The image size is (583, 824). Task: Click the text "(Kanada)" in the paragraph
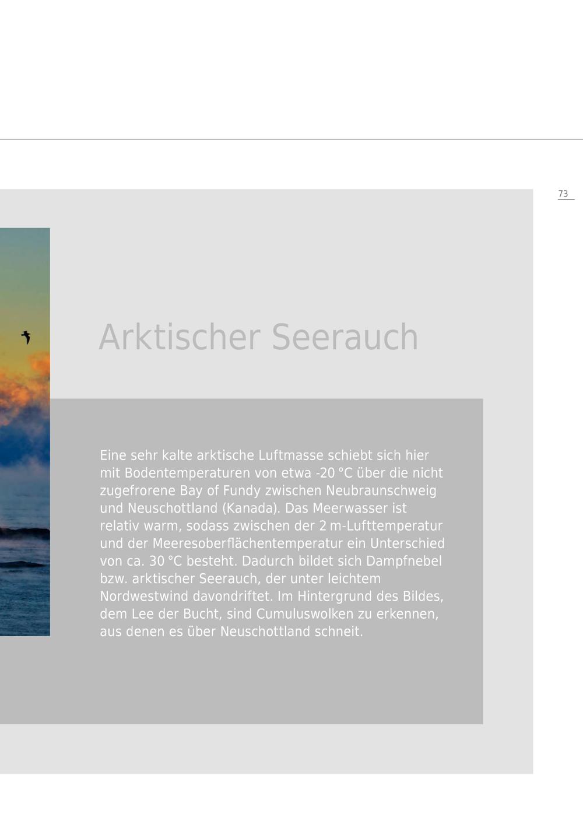point(251,509)
